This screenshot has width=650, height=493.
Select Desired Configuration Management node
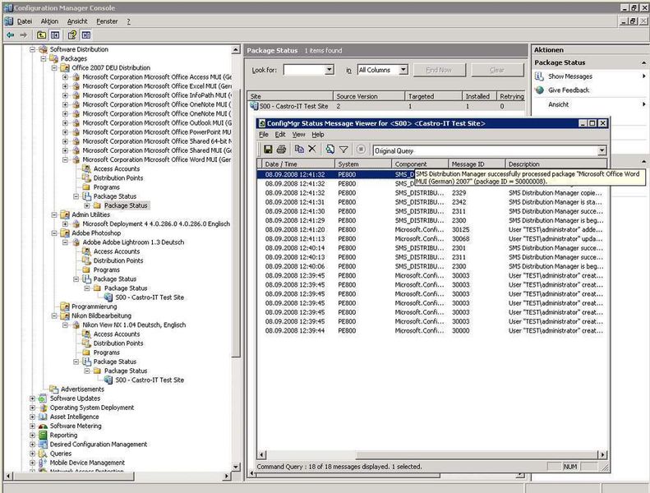[99, 444]
